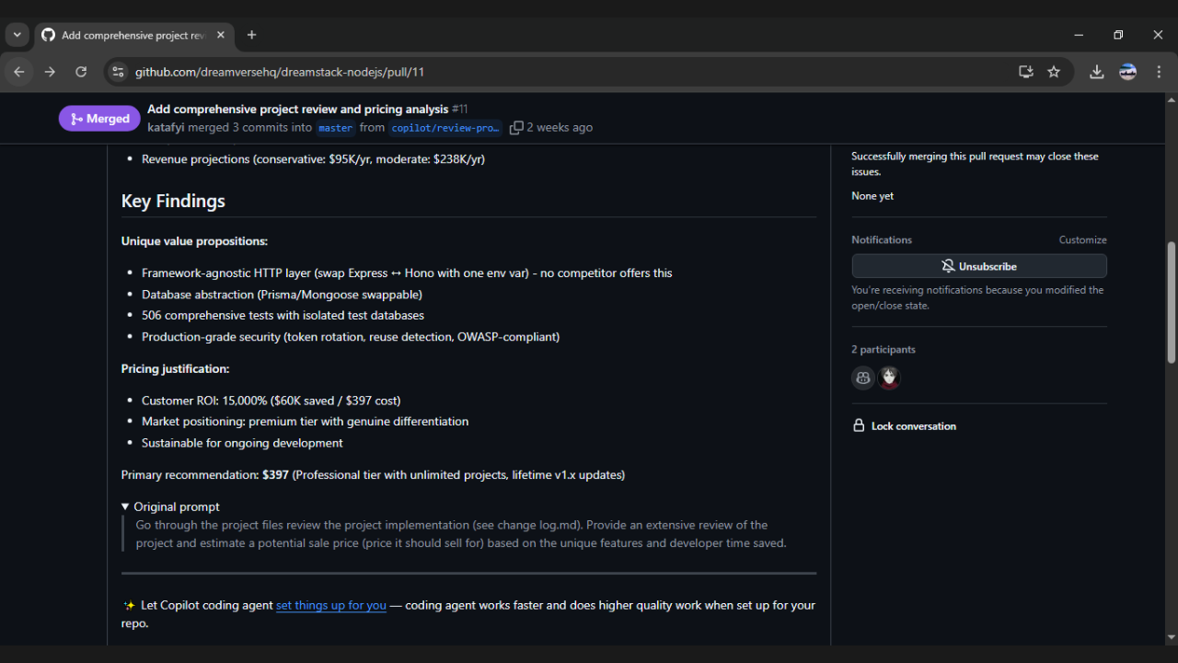This screenshot has height=663, width=1178.
Task: Click the browser profile avatar icon
Action: tap(1127, 71)
